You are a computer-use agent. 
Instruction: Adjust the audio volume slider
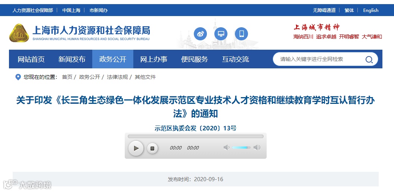tap(241, 148)
